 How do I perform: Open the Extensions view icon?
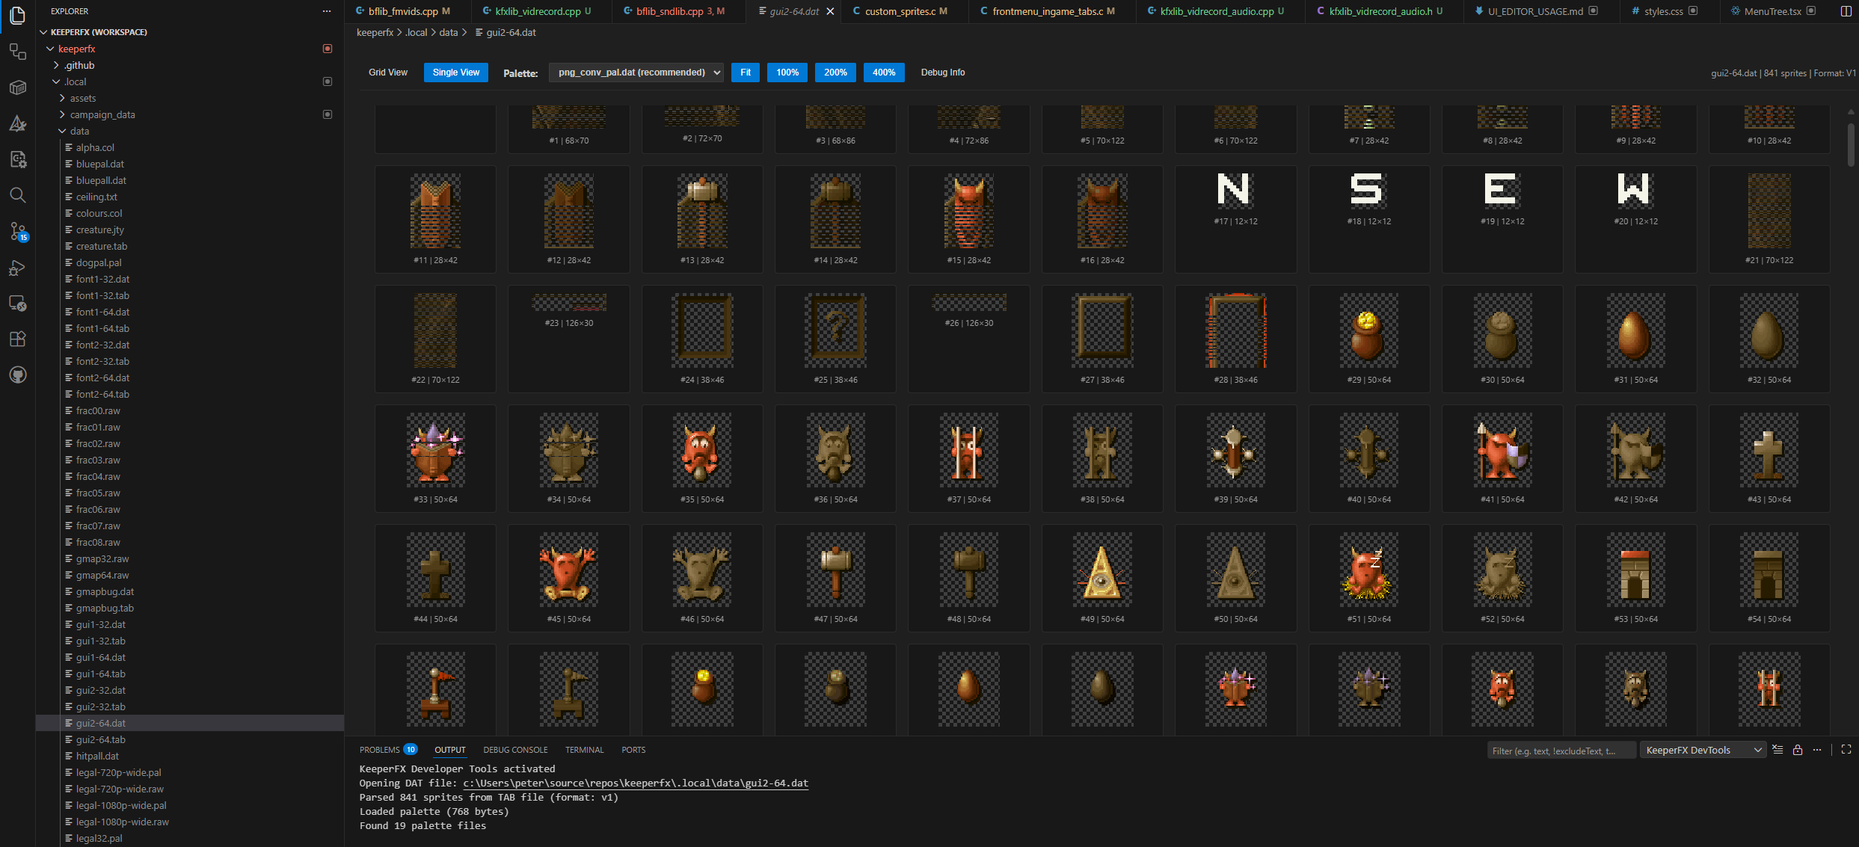[18, 339]
